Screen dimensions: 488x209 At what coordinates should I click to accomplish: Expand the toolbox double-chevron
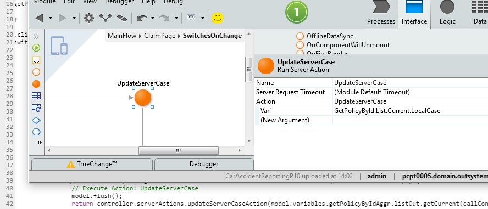[x=36, y=37]
